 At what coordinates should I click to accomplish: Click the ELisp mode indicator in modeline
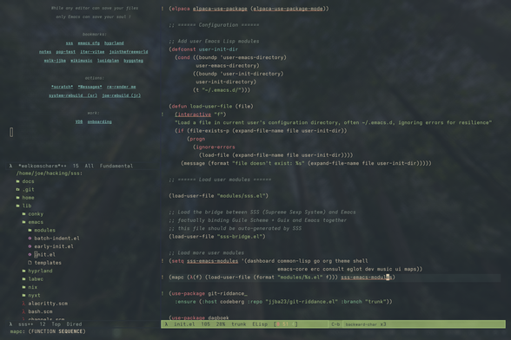click(260, 324)
